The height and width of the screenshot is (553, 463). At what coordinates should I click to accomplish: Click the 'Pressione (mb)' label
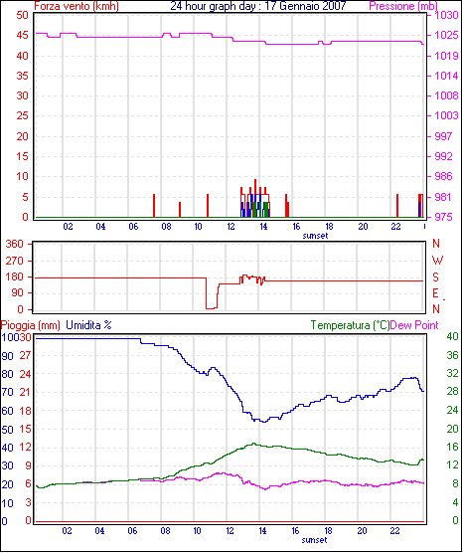(x=403, y=6)
